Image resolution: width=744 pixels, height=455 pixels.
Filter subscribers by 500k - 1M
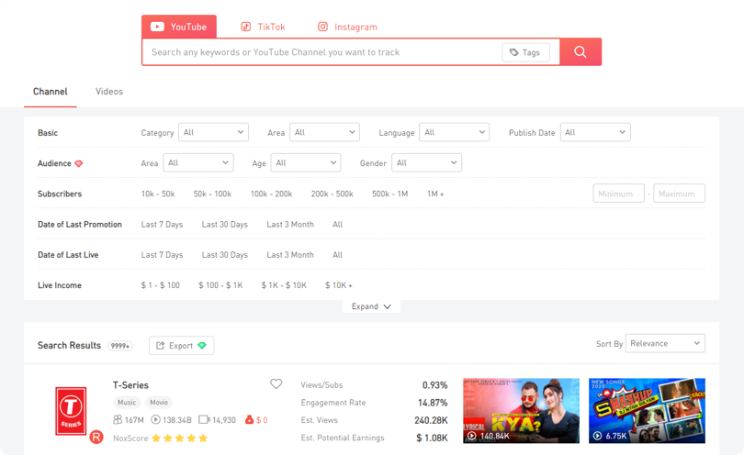[390, 194]
